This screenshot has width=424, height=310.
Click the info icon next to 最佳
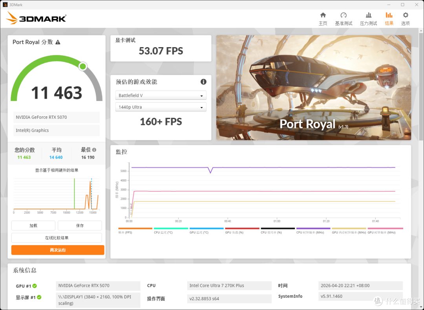94,150
